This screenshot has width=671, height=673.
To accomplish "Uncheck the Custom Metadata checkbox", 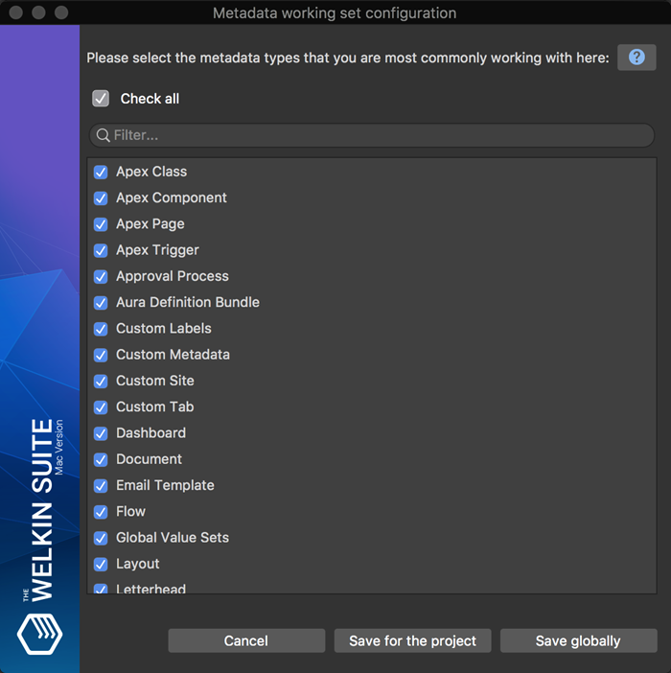I will pyautogui.click(x=101, y=356).
